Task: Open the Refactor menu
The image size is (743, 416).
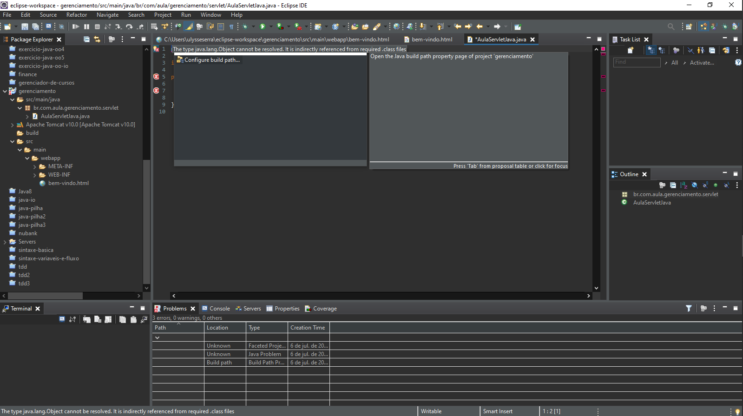Action: [x=77, y=15]
